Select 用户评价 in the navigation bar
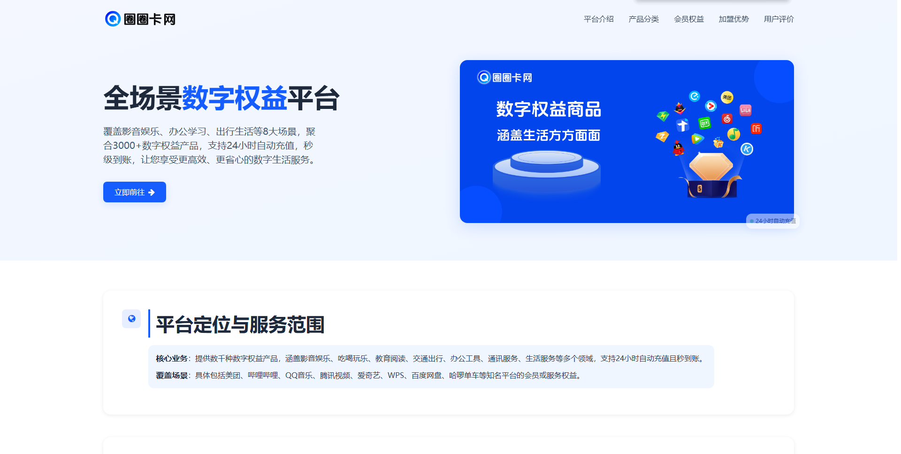This screenshot has height=454, width=901. [x=778, y=19]
